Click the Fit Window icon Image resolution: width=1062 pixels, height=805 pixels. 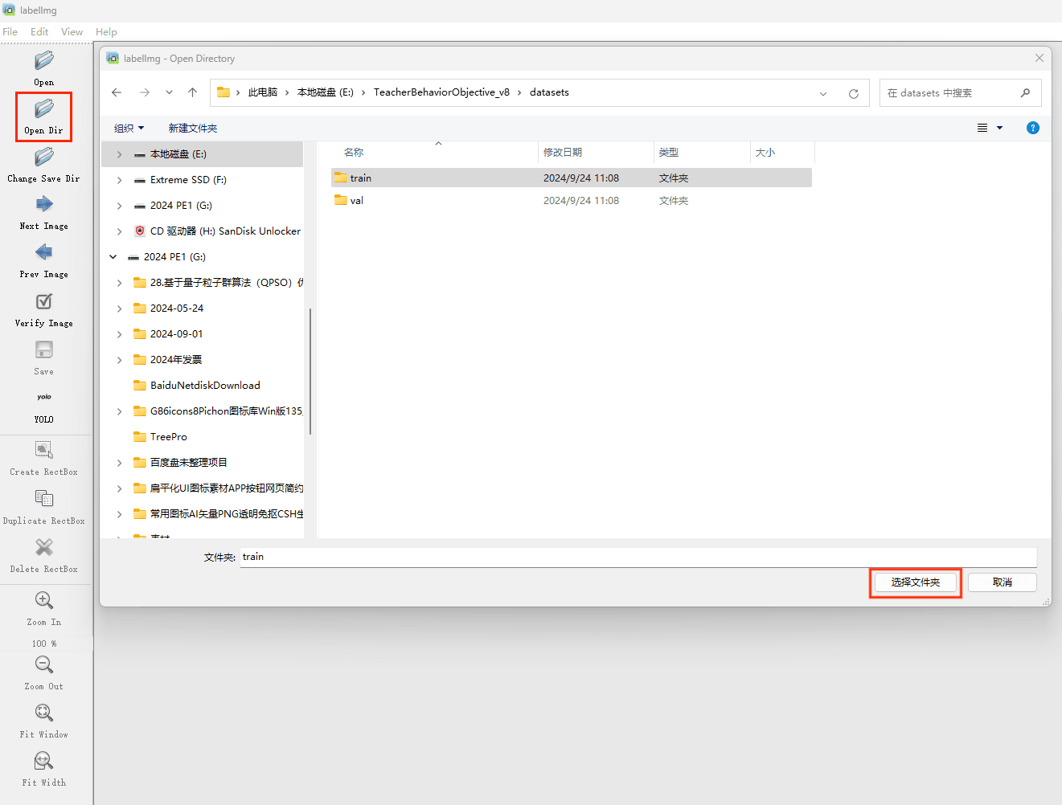(44, 713)
